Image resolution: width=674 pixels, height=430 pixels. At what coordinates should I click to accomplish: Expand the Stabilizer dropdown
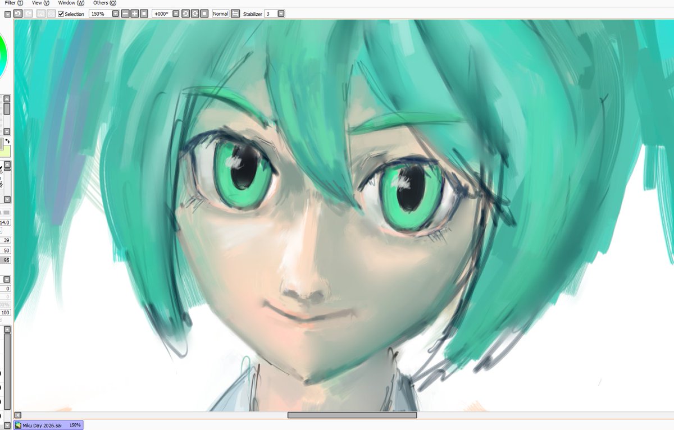click(x=281, y=13)
